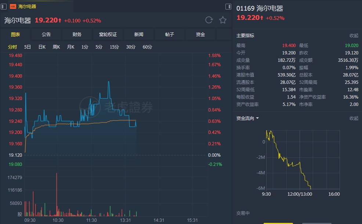Toggle the left sidebar panel icon
The width and height of the screenshot is (362, 224).
(x=4, y=6)
